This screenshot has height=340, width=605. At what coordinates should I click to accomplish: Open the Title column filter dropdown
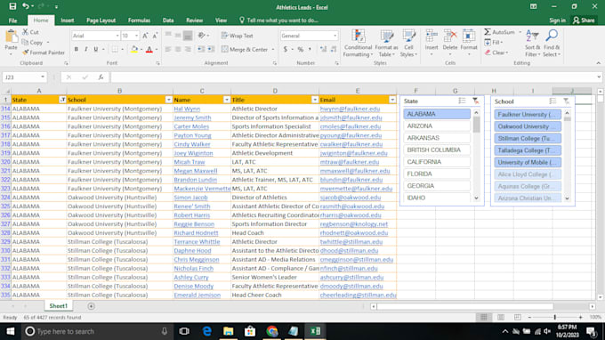coord(315,100)
